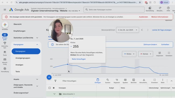The height and width of the screenshot is (98, 175).
Task: Click Weitere Informationen link
Action: click(x=160, y=17)
